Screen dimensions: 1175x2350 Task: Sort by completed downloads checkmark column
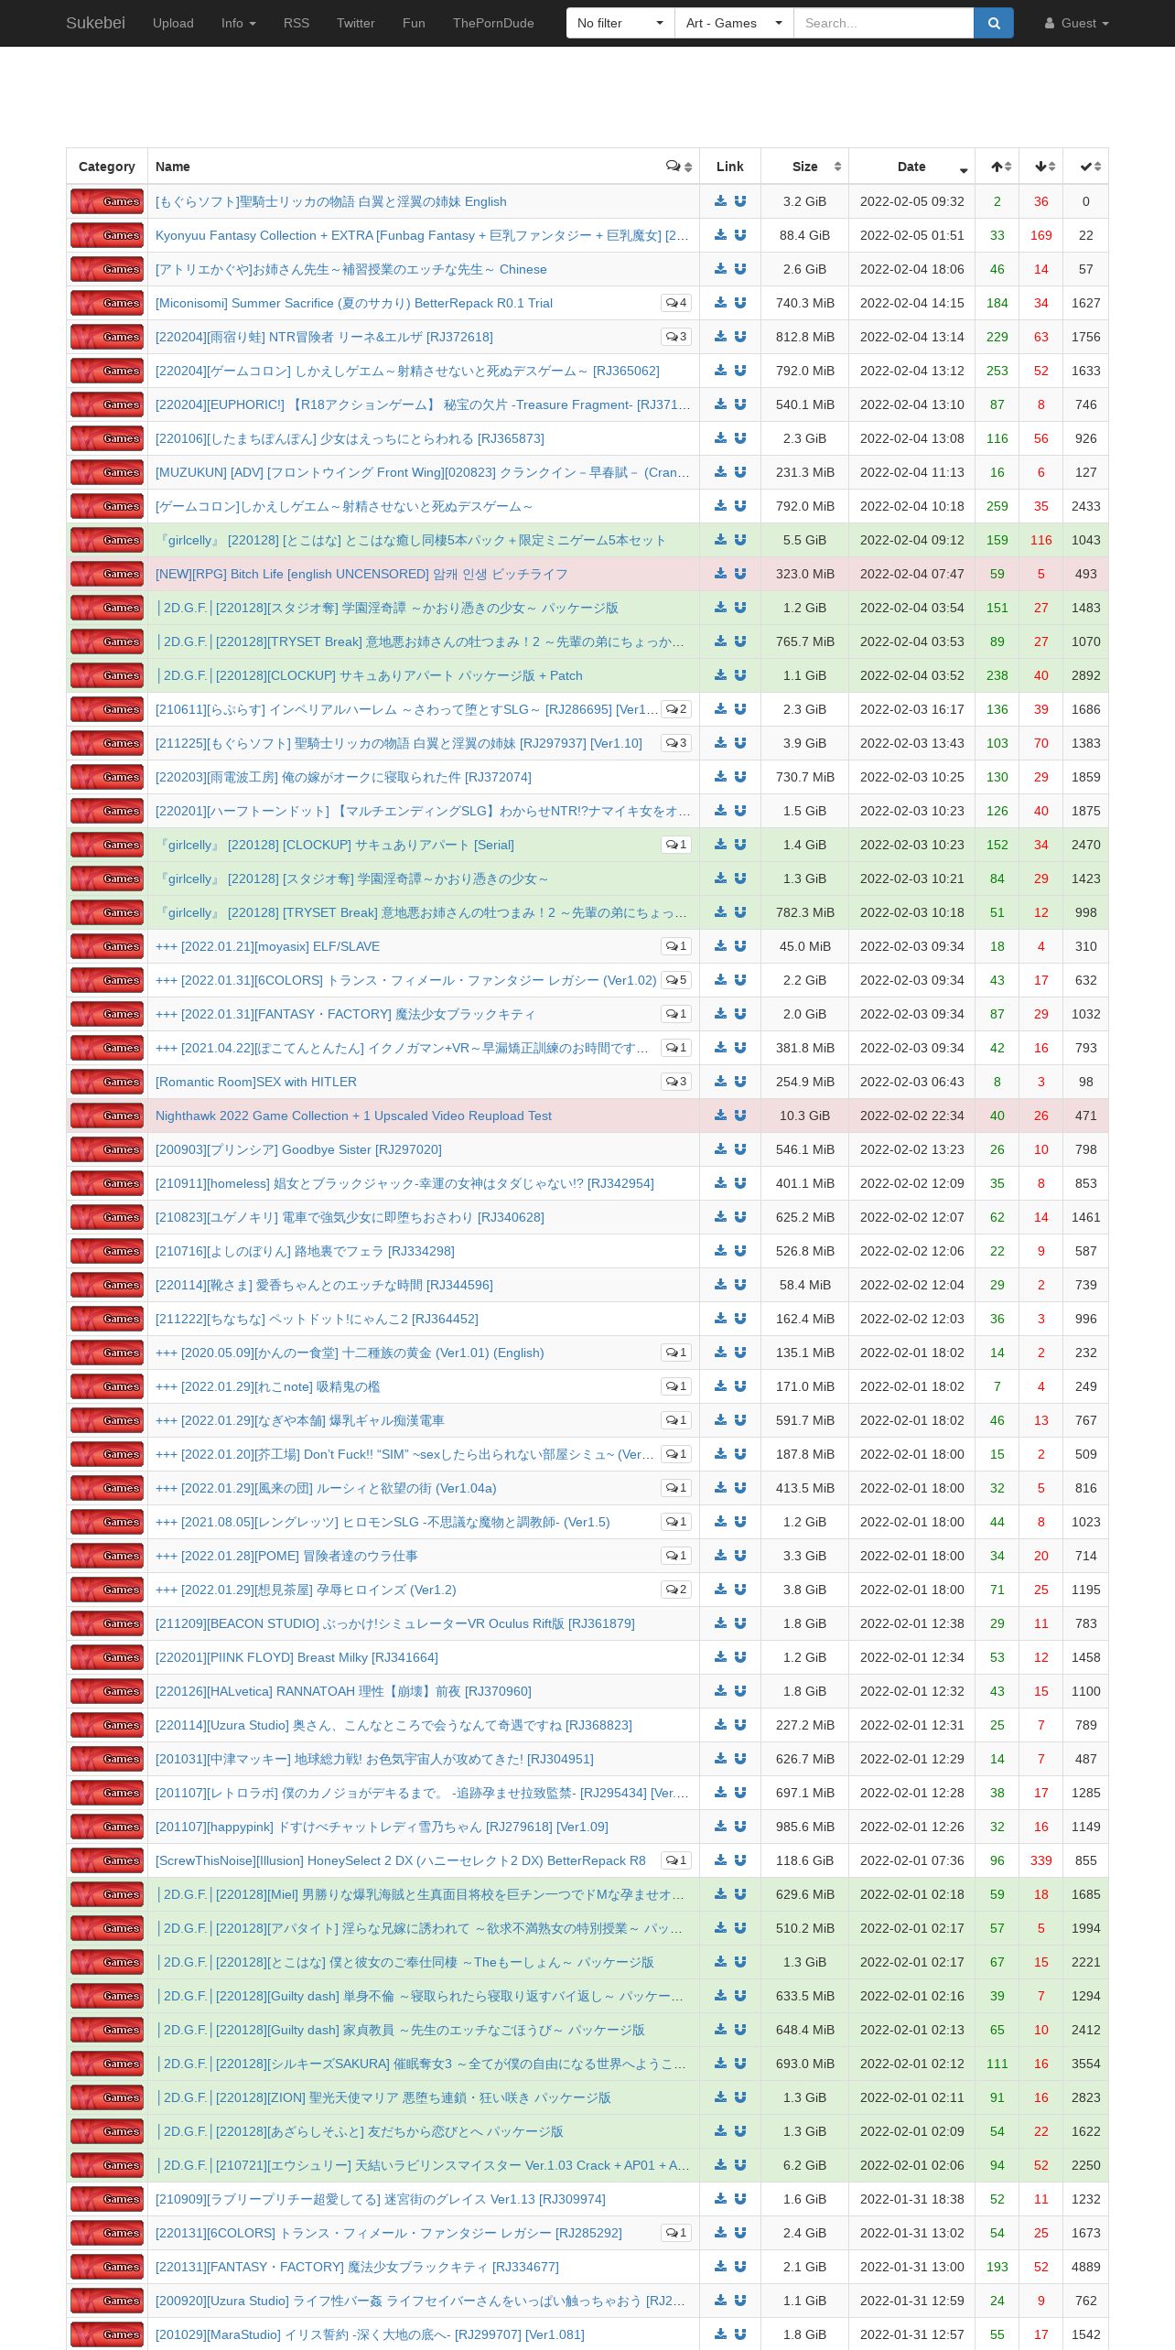1086,167
